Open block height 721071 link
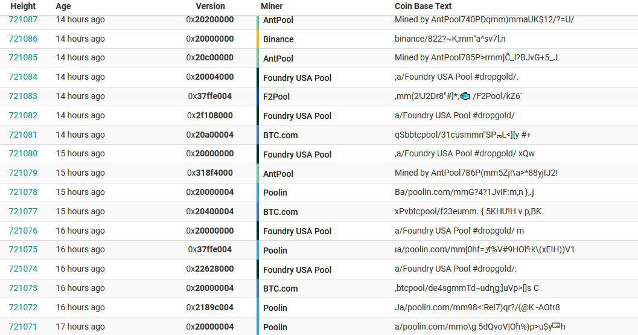 (x=23, y=327)
